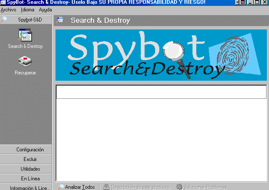Close the SpyBot window

(265, 2)
